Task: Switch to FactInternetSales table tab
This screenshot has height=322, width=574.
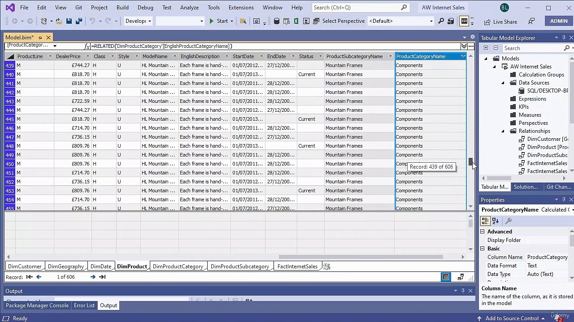Action: (297, 267)
